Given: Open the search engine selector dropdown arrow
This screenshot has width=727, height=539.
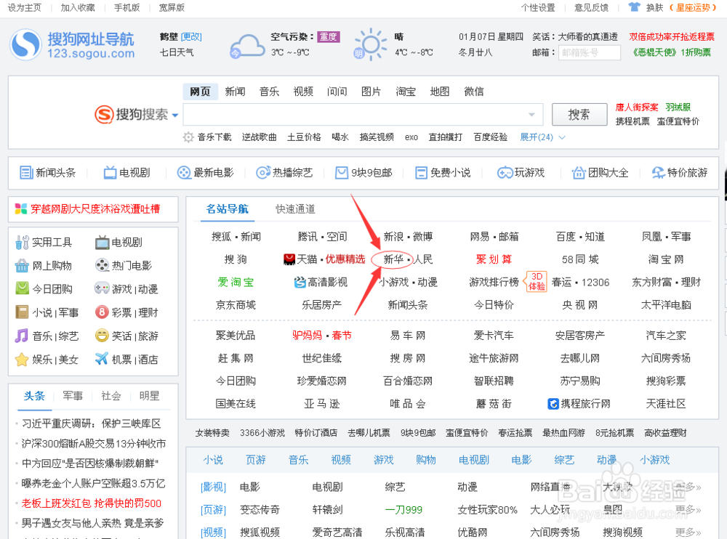Looking at the screenshot, I should click(x=174, y=115).
